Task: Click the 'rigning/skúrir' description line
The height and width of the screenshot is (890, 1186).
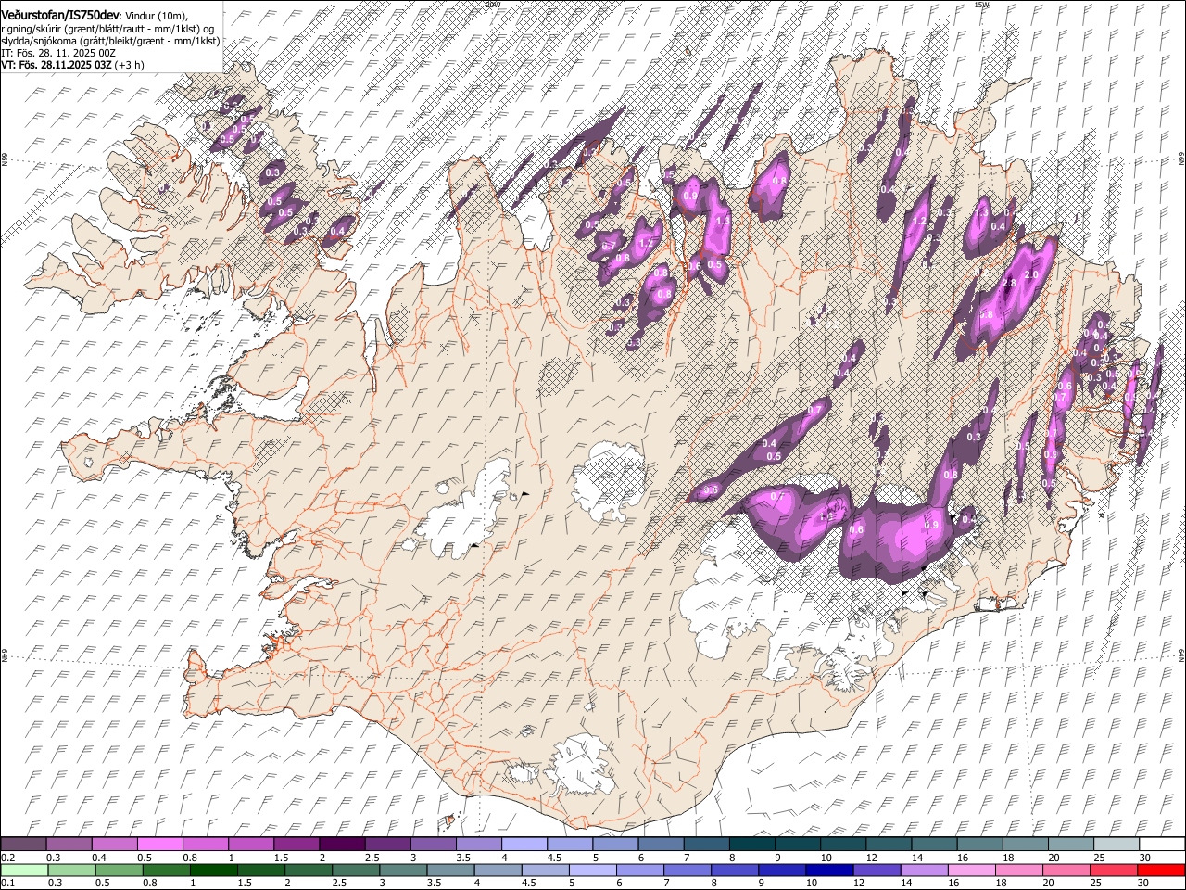Action: (107, 28)
